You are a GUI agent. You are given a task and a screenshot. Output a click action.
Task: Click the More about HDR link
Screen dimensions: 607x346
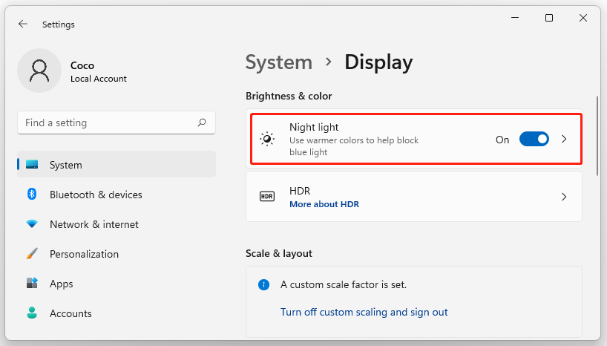(x=324, y=204)
